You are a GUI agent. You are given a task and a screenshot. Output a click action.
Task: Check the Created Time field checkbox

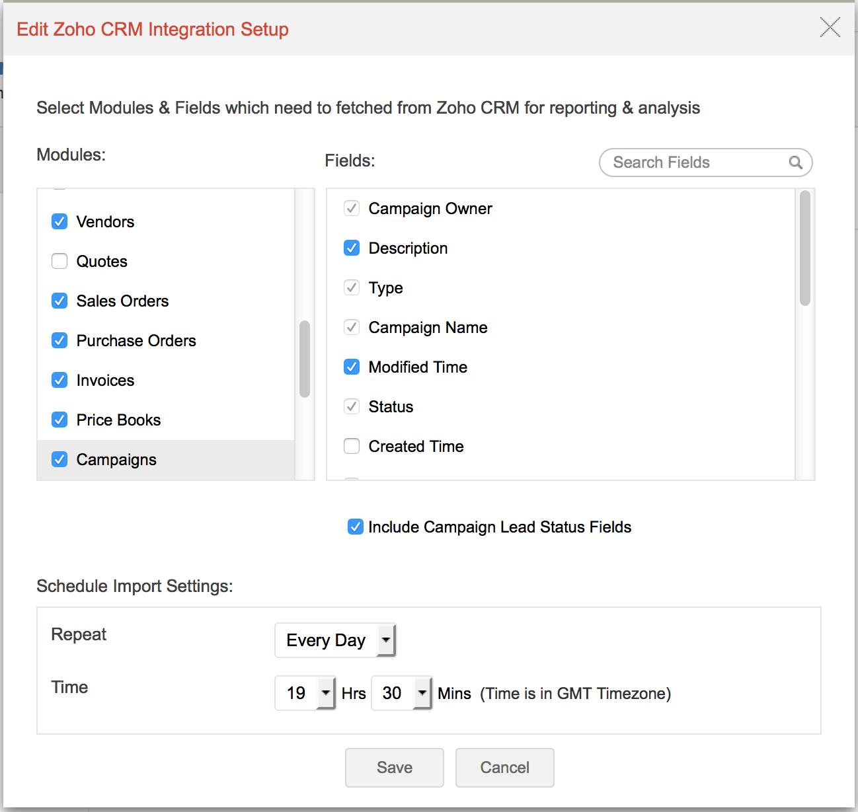click(352, 446)
